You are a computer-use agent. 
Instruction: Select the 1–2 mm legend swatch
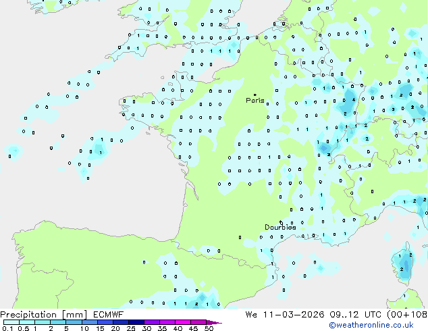tap(43, 322)
